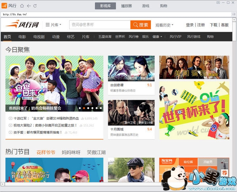
Task: Open the mini-mode icon in title bar
Action: click(218, 2)
